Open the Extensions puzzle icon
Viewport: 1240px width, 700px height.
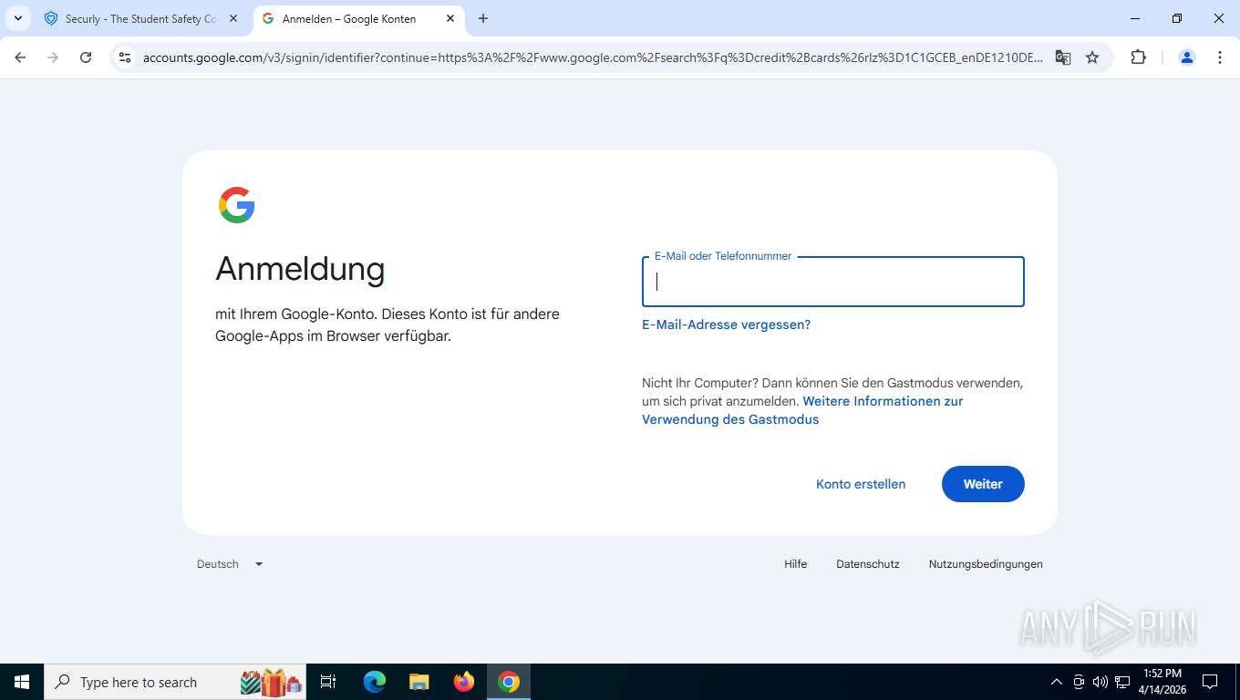(1138, 57)
